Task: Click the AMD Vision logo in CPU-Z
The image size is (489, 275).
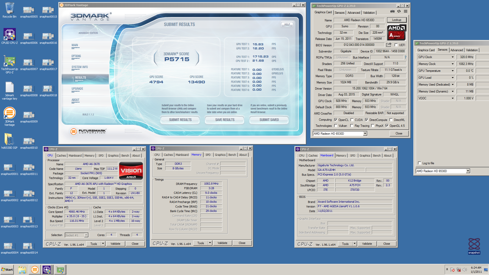Action: (x=131, y=171)
